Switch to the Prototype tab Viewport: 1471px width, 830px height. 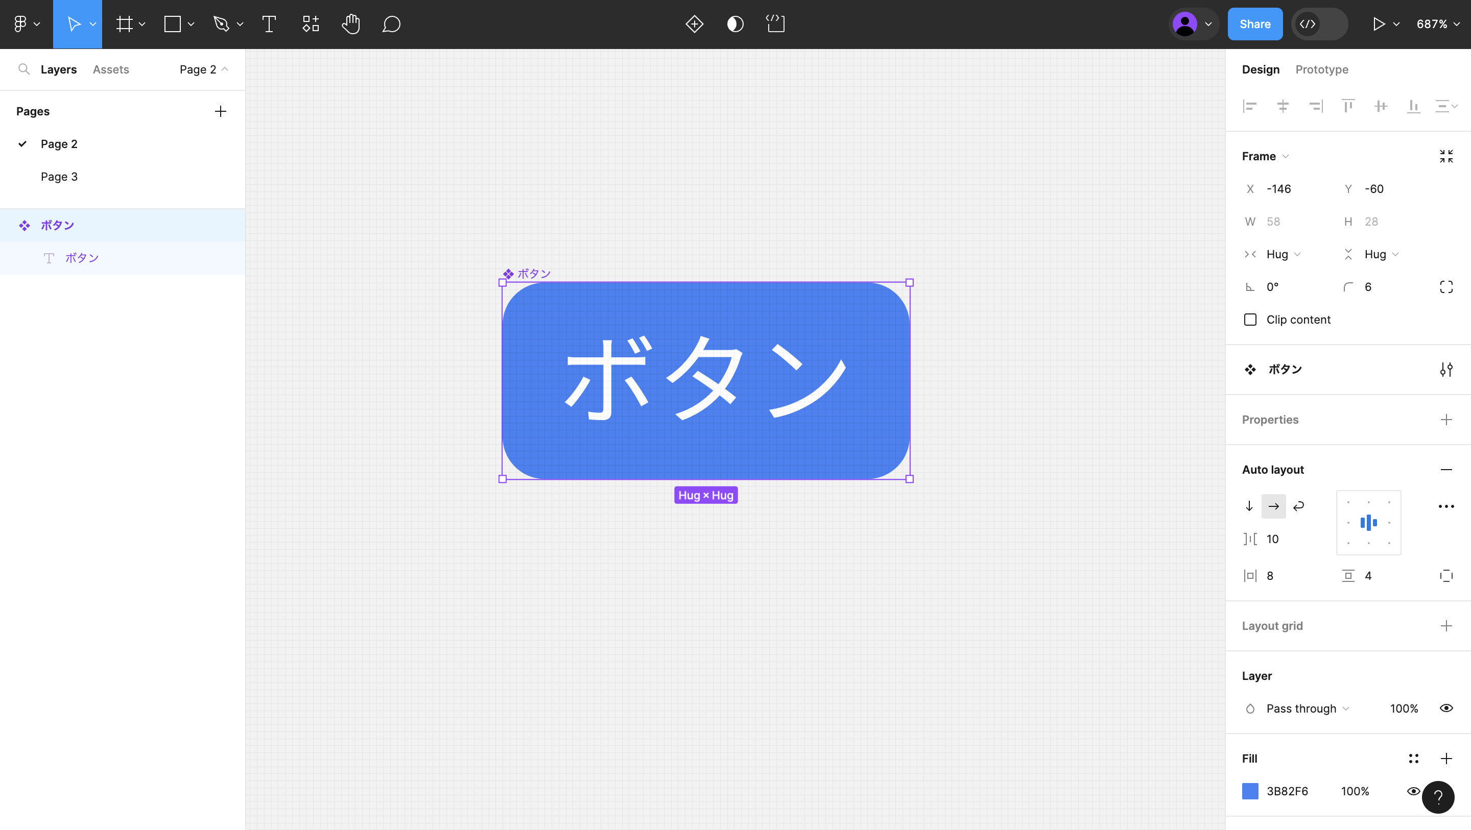[1321, 69]
